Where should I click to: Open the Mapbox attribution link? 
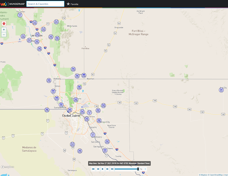pyautogui.click(x=203, y=175)
